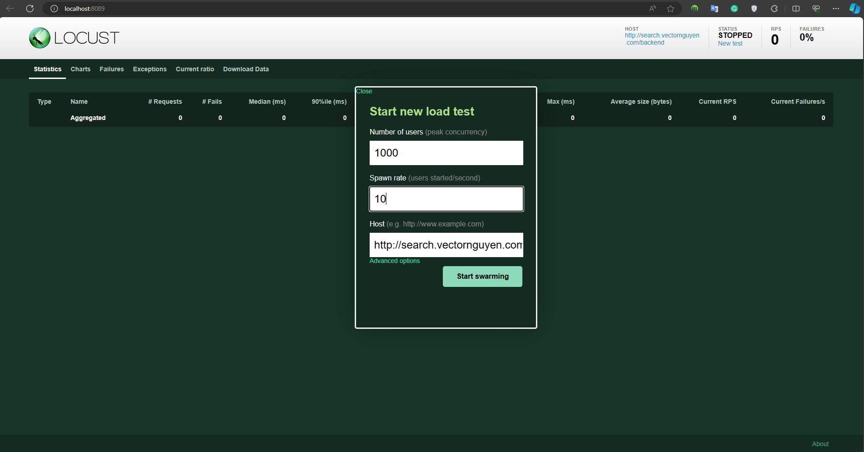Sort by the Max (ms) column header
This screenshot has height=452, width=864.
click(561, 101)
